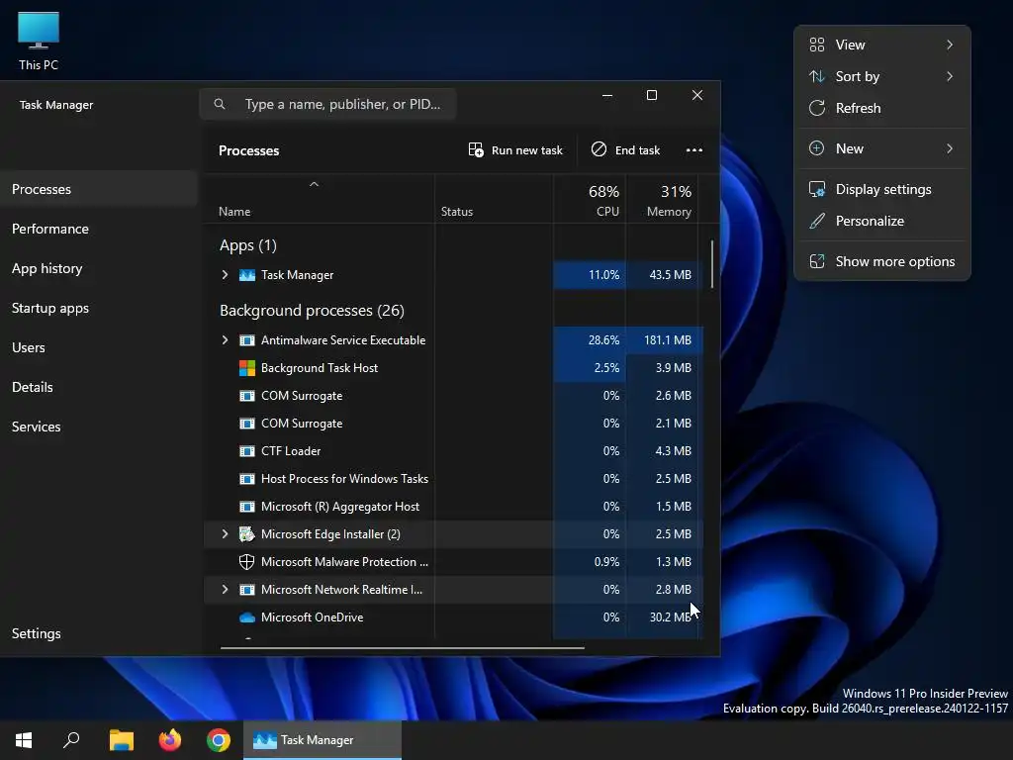Open the New submenu arrow
Viewport: 1013px width, 760px height.
point(949,148)
